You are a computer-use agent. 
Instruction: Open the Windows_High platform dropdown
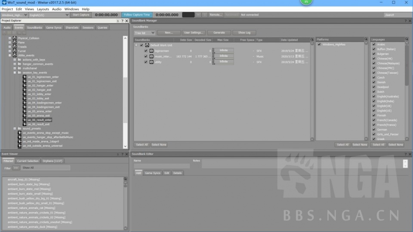click(14, 15)
